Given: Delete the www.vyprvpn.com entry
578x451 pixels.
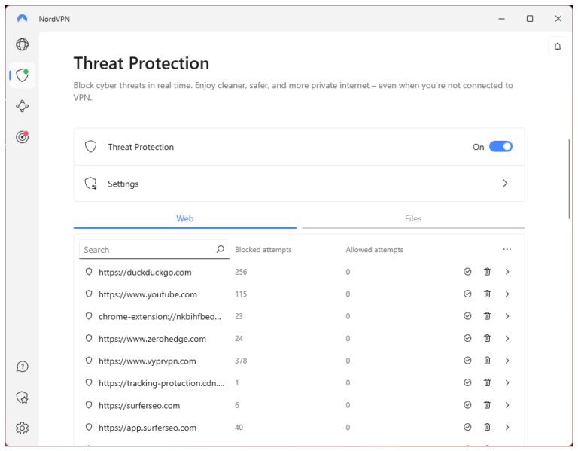Looking at the screenshot, I should (487, 361).
